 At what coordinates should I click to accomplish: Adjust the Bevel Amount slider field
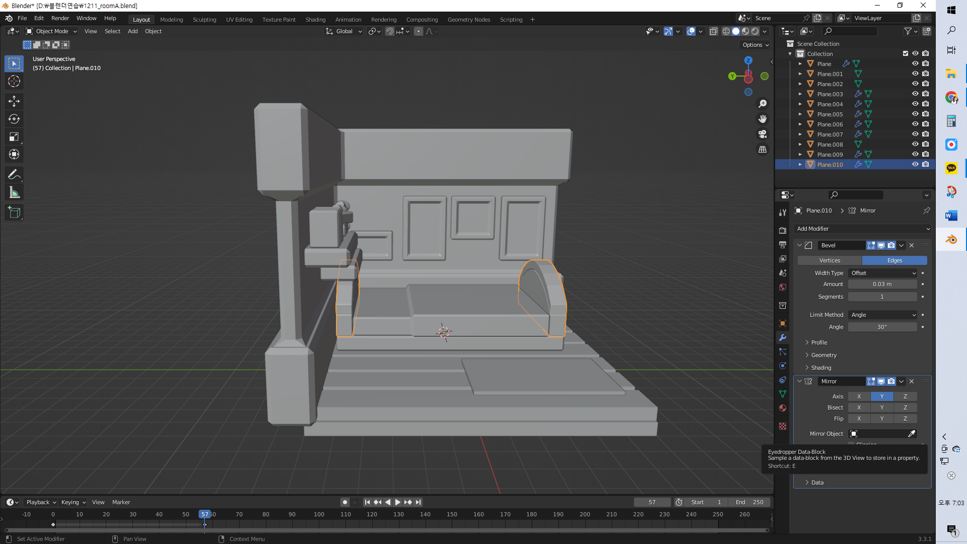click(882, 284)
